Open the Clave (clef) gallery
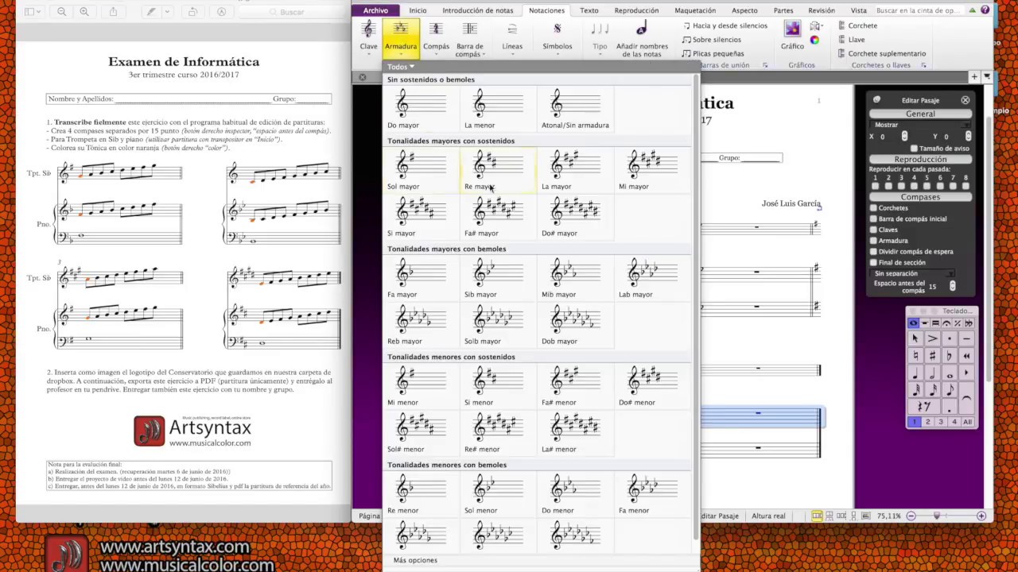Screen dimensions: 1018x572 click(x=368, y=37)
